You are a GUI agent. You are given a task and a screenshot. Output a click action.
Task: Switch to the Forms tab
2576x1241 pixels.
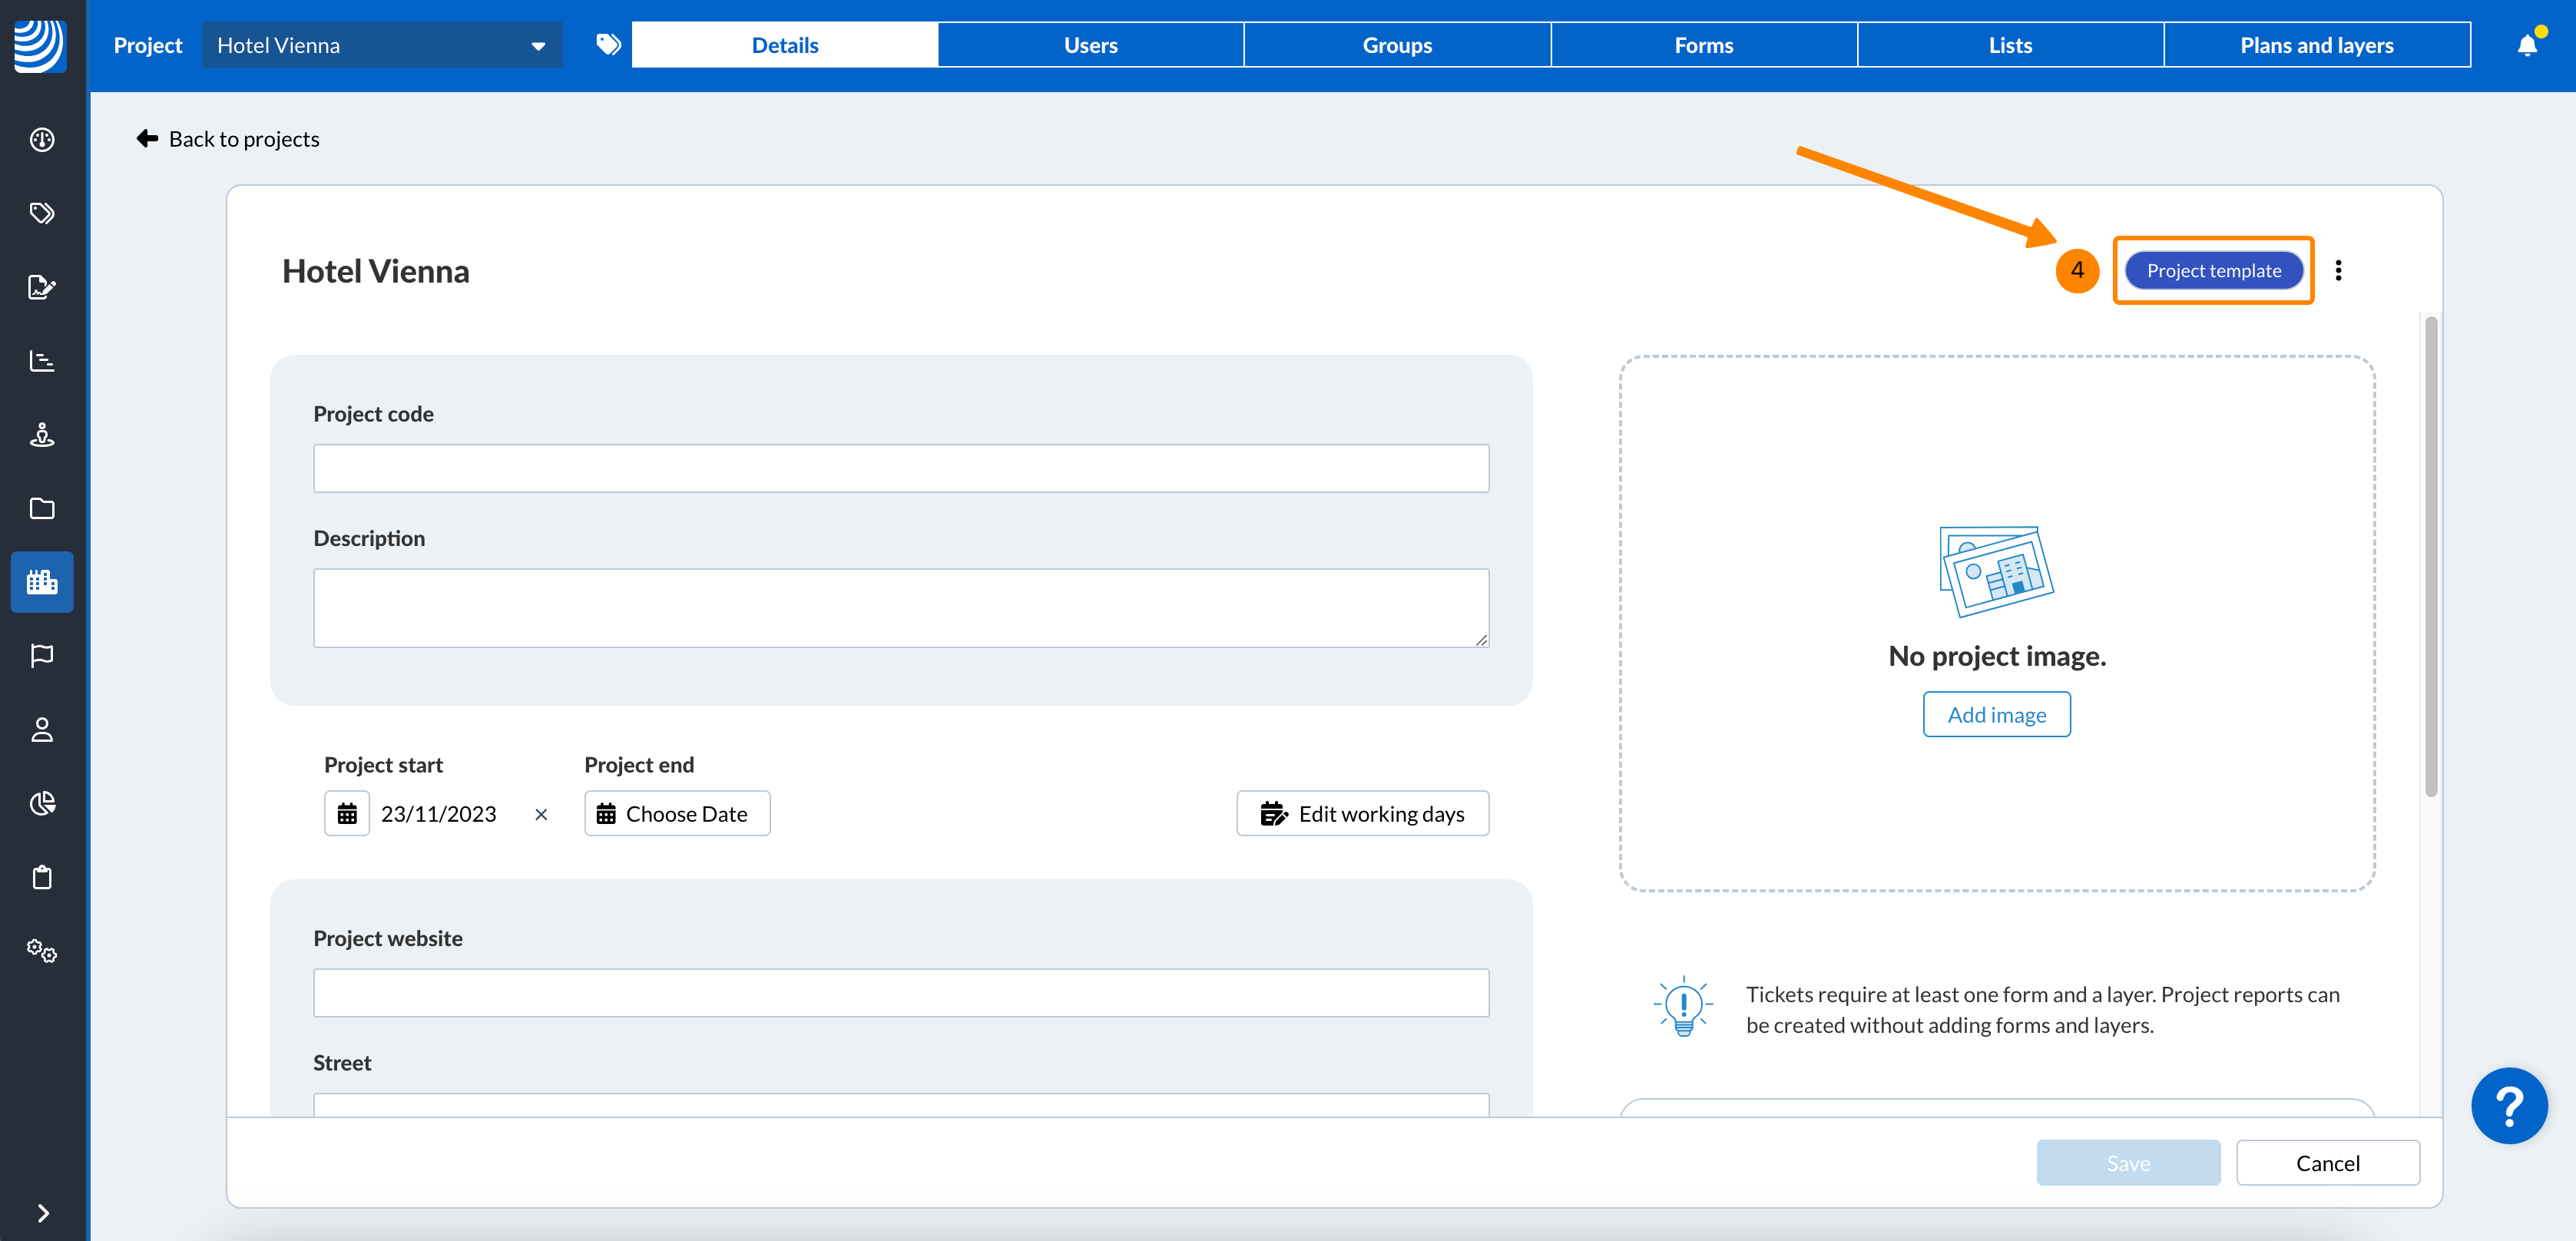pos(1703,45)
